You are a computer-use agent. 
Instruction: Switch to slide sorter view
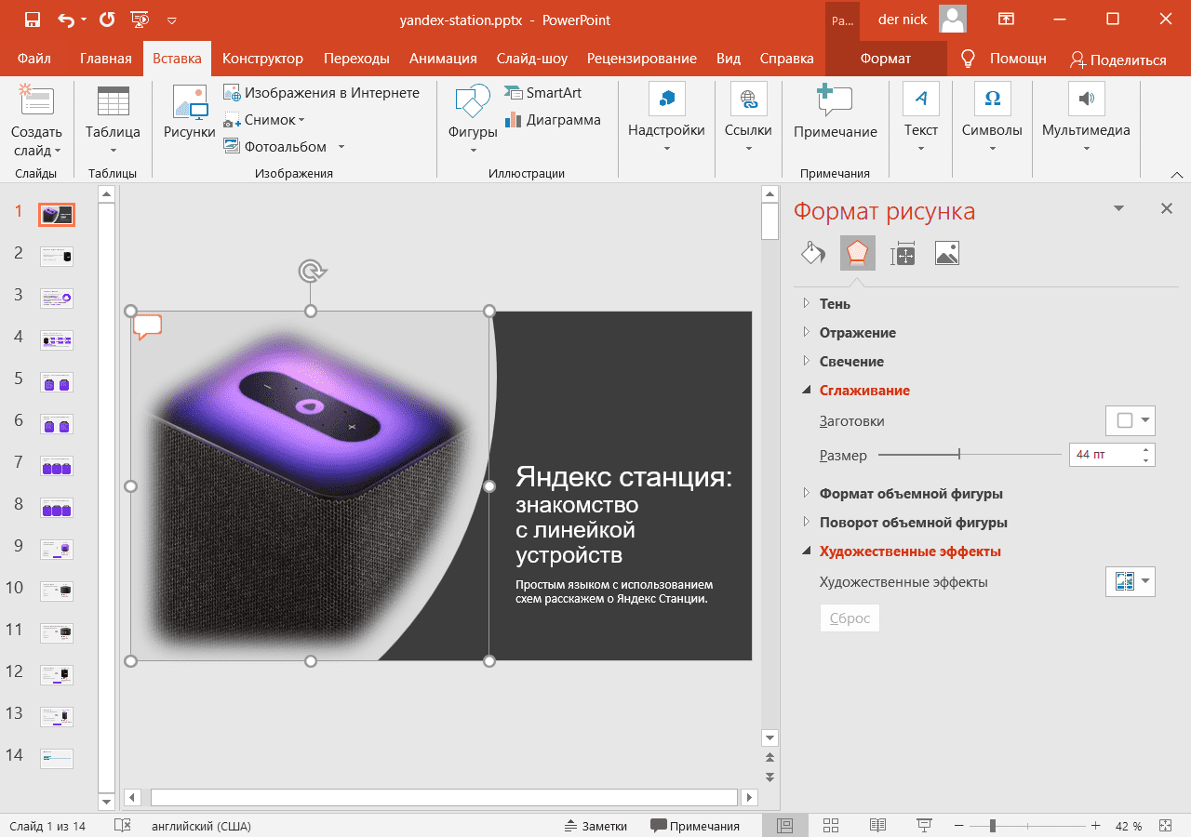tap(831, 825)
